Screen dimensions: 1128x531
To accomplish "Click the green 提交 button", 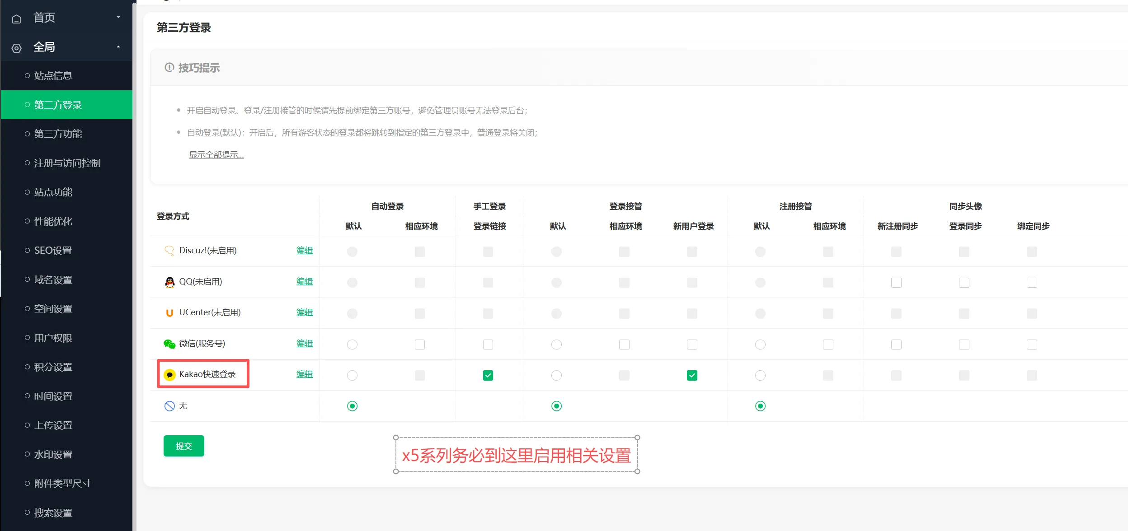I will [x=184, y=446].
